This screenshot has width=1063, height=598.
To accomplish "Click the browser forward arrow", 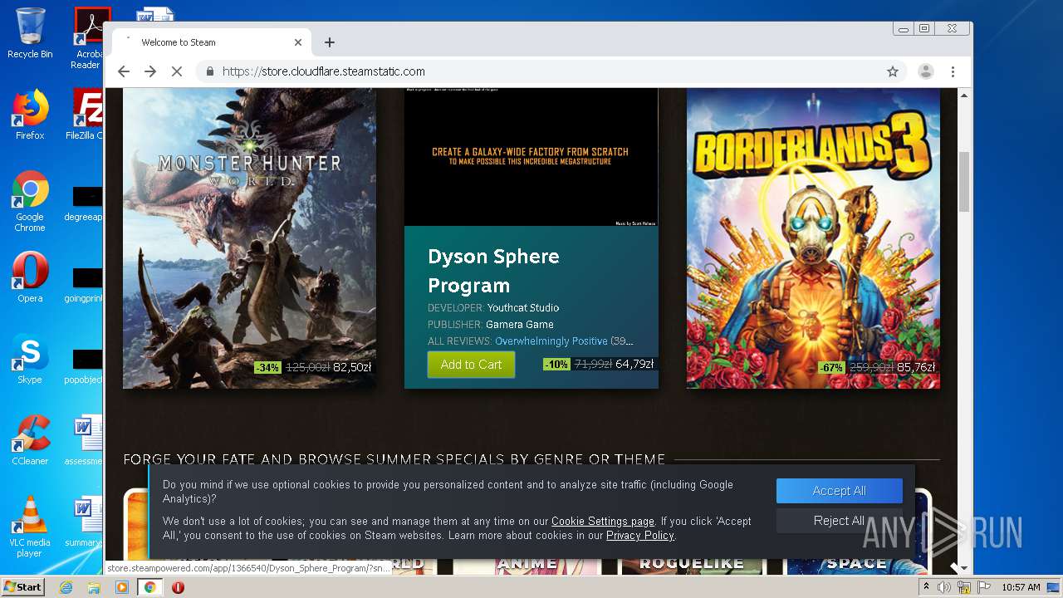I will pyautogui.click(x=150, y=71).
